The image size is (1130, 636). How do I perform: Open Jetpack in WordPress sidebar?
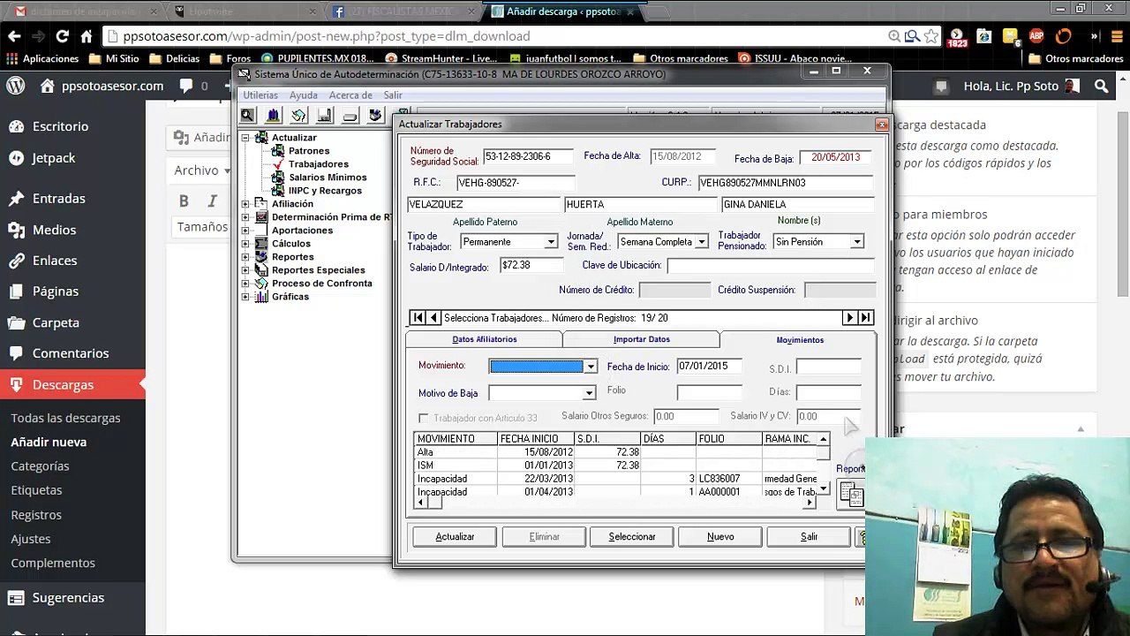click(x=54, y=158)
